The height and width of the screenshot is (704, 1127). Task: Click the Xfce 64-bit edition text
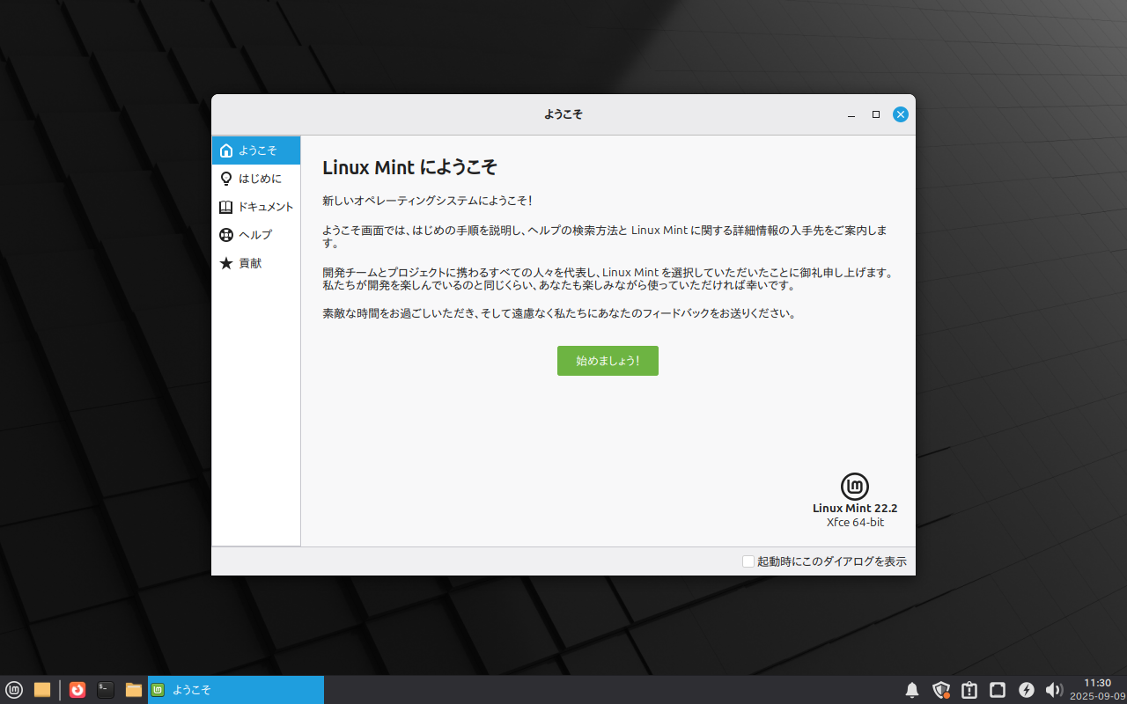855,522
